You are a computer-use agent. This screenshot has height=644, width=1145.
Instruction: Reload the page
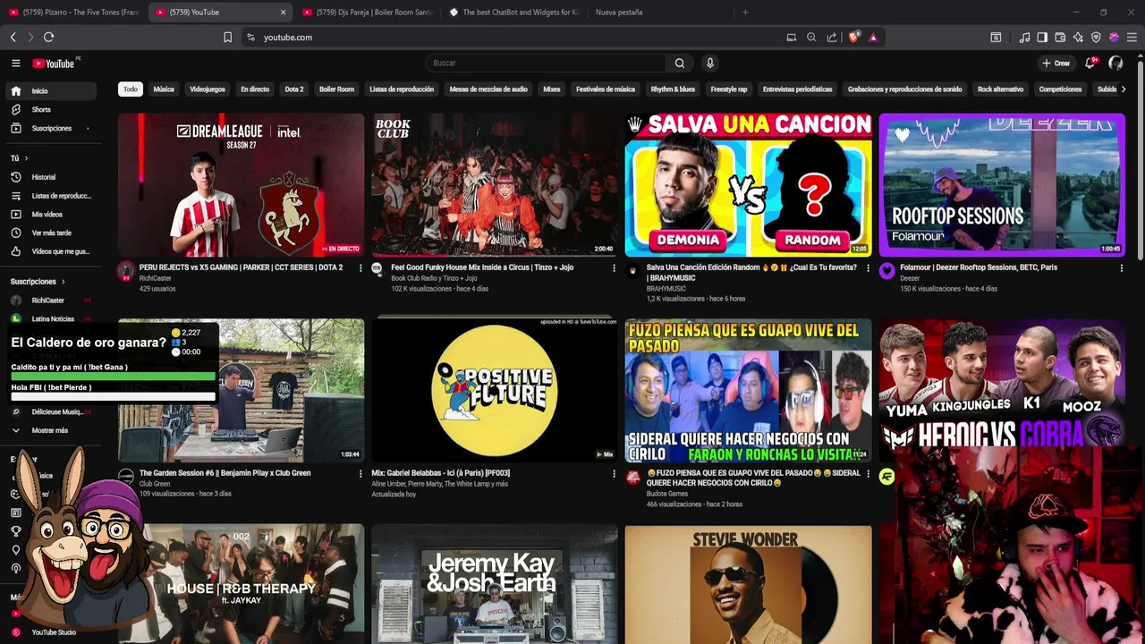(x=48, y=37)
